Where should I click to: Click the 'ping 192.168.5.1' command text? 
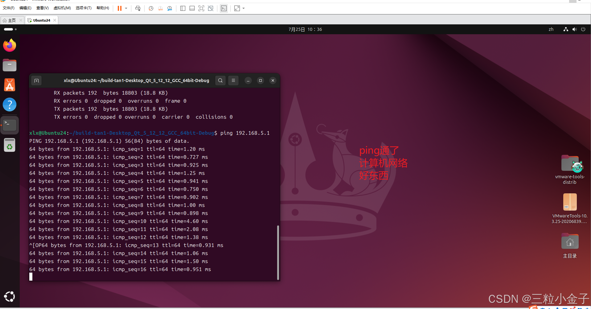click(x=245, y=133)
